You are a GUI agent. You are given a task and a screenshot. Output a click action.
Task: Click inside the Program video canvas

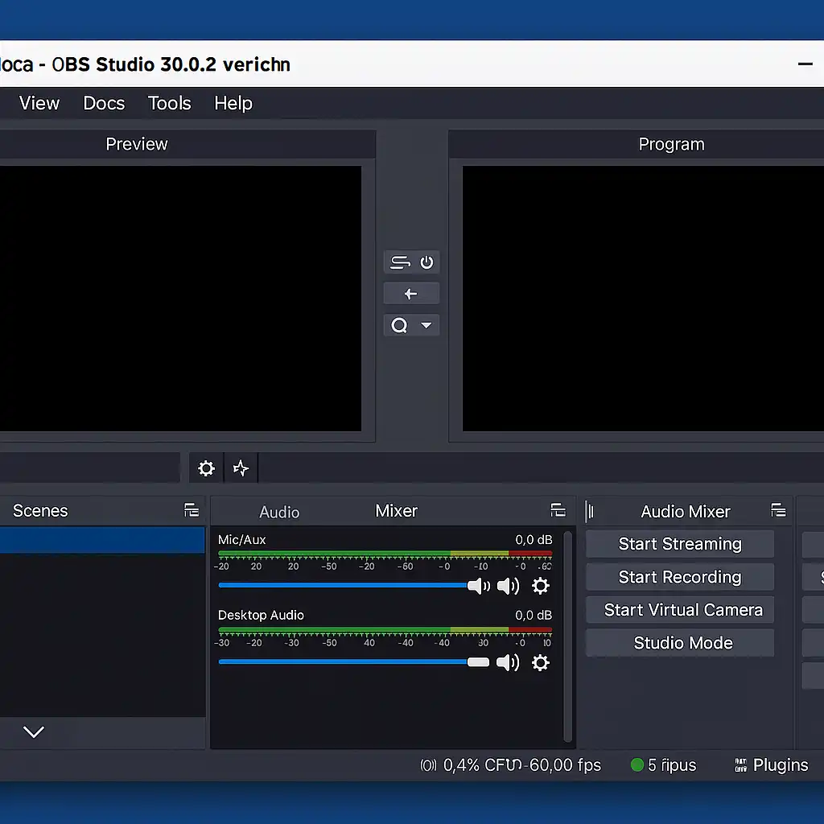click(643, 299)
